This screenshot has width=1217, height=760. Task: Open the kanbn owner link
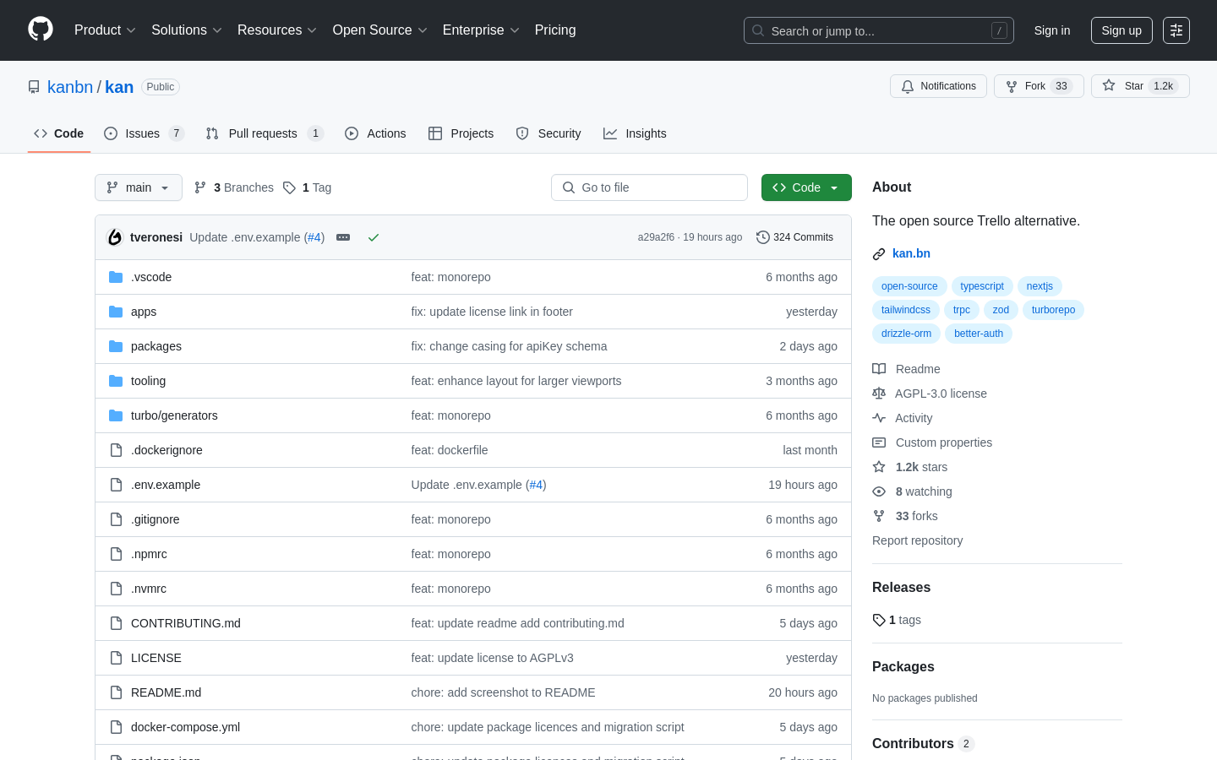[70, 87]
